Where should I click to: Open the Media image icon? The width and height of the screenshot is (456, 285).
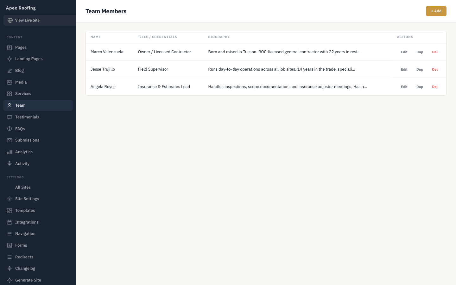[9, 82]
